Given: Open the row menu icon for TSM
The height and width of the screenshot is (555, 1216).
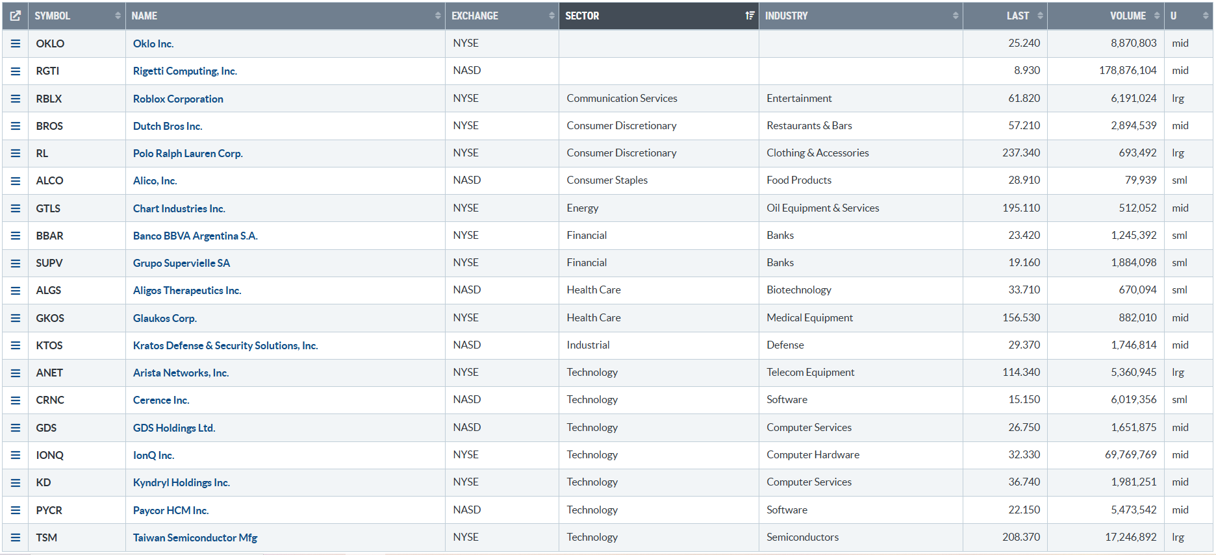Looking at the screenshot, I should [16, 537].
